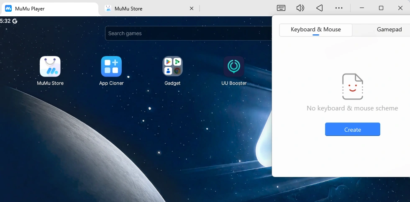Click the back triangle icon in title bar
Screen dimensions: 410x202
pyautogui.click(x=319, y=8)
